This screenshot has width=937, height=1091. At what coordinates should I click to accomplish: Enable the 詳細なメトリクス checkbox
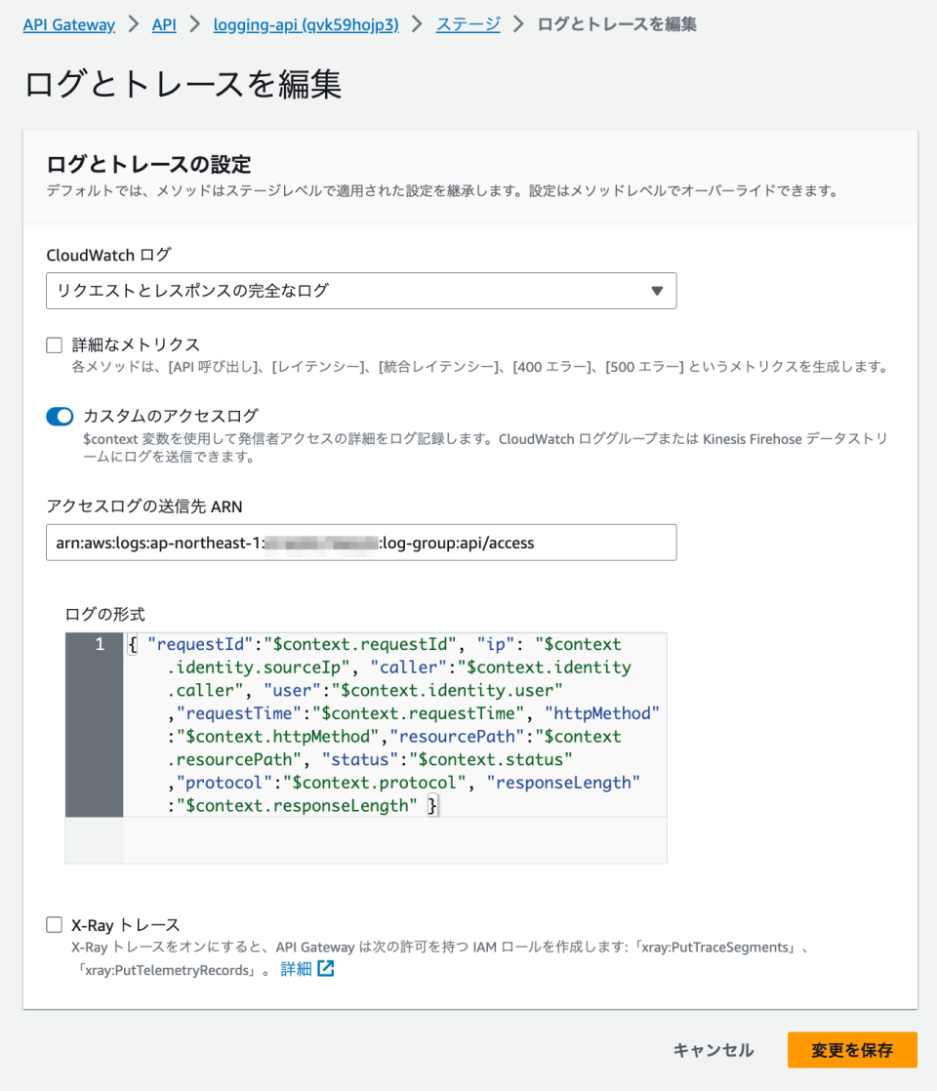[x=53, y=343]
